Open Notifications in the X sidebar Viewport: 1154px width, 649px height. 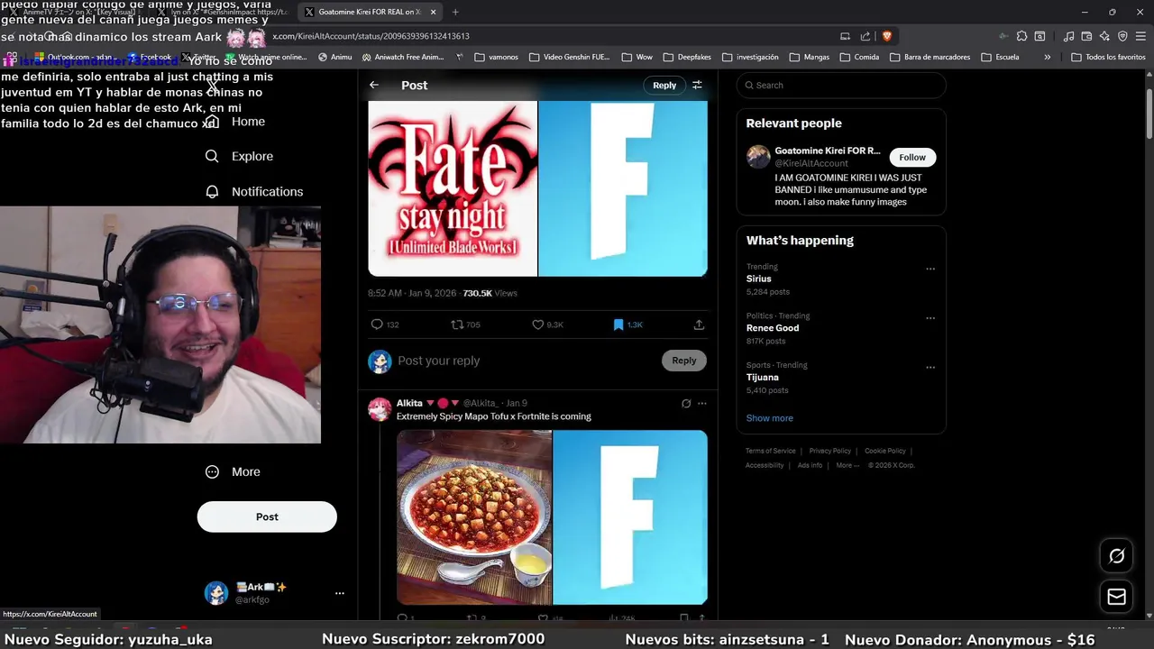point(254,191)
